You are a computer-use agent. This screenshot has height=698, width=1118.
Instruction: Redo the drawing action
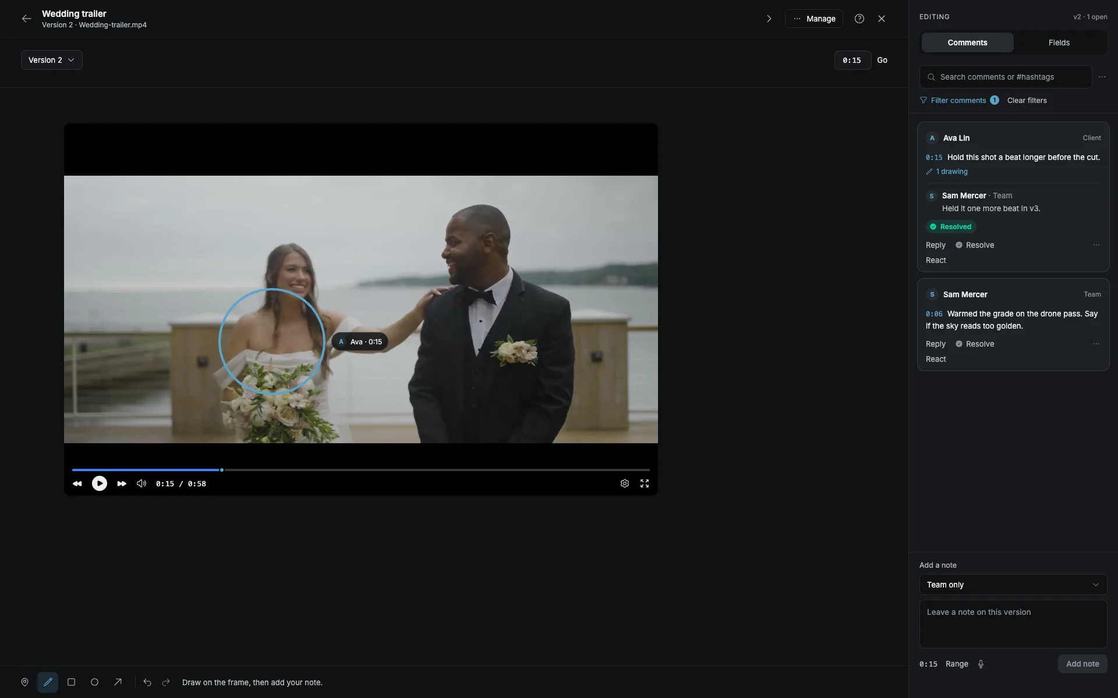pos(166,682)
